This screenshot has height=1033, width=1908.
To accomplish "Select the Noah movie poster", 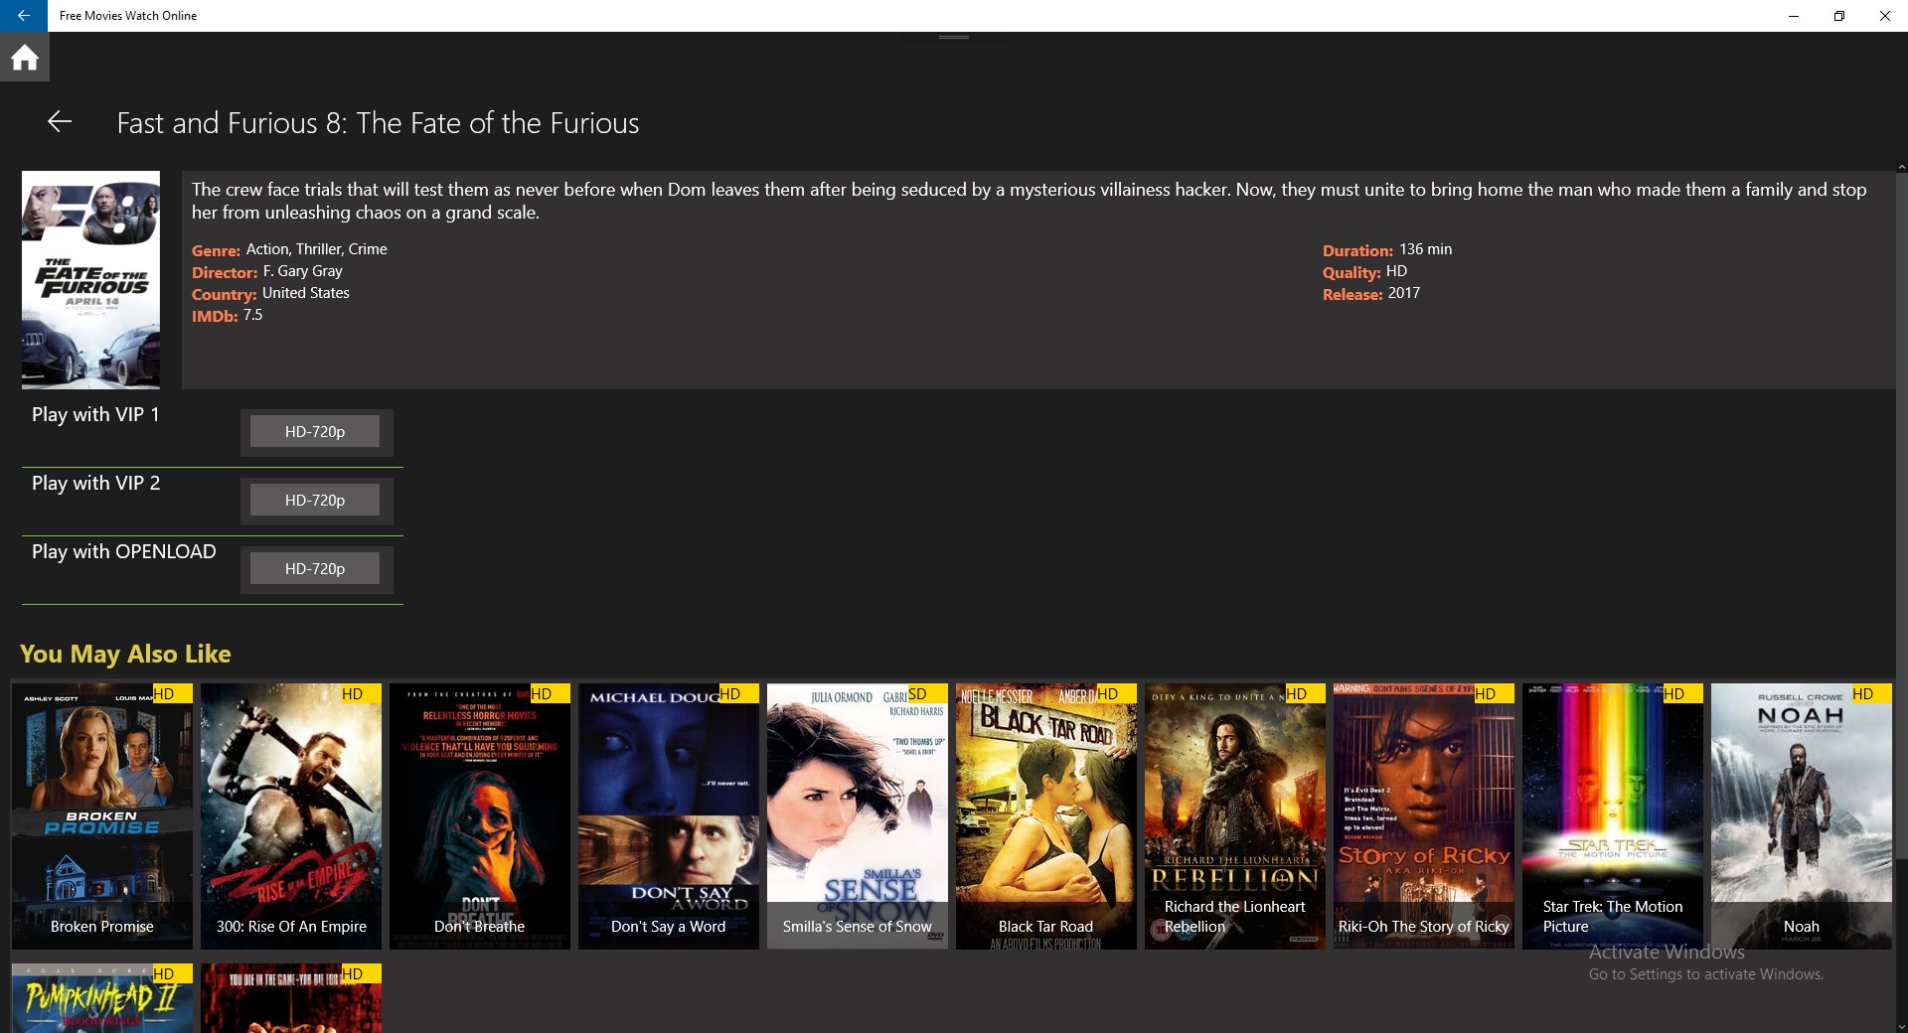I will [1802, 816].
